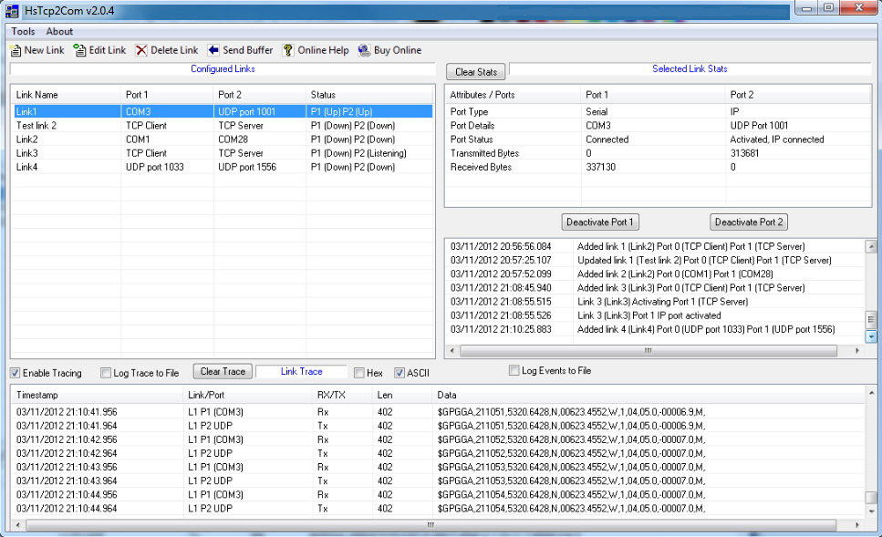Open the Tools menu

23,31
